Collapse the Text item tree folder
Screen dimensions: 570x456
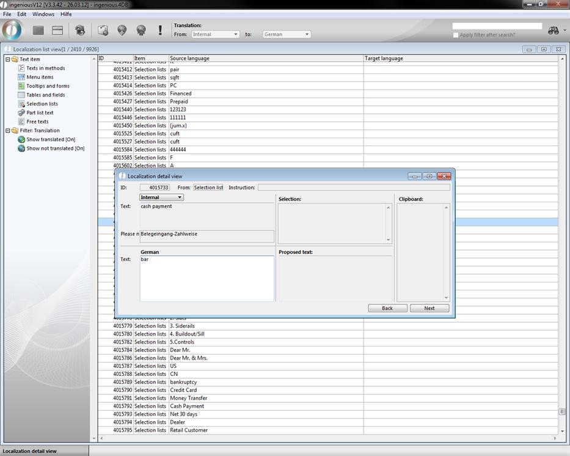[7, 59]
